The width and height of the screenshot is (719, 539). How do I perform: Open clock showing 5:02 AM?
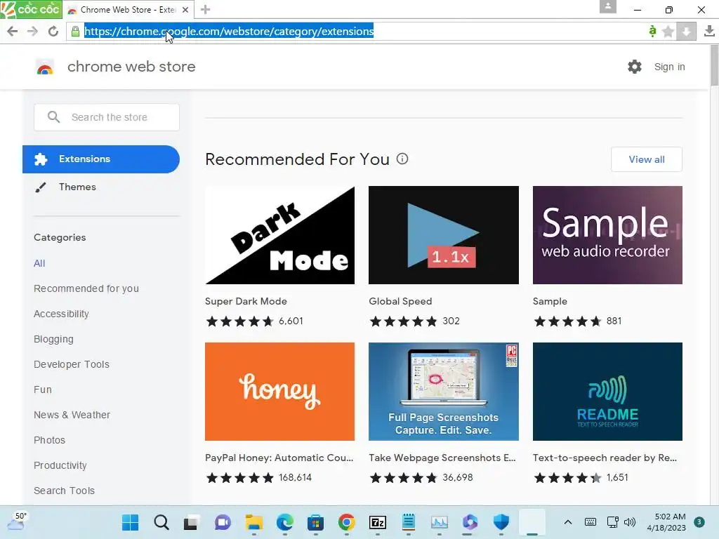666,522
